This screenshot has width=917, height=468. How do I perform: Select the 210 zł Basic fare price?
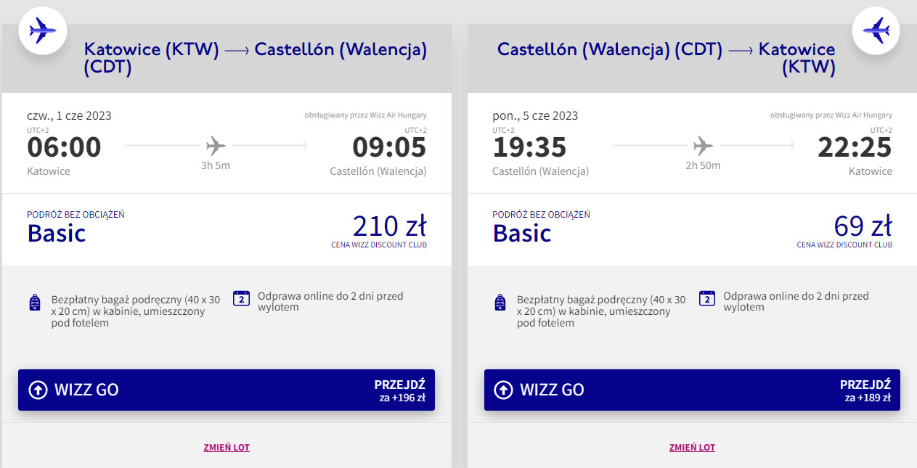[x=389, y=227]
